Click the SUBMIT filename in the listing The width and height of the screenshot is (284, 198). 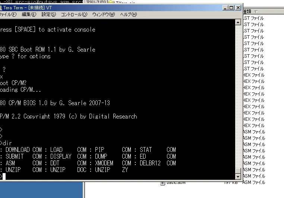tap(15, 156)
